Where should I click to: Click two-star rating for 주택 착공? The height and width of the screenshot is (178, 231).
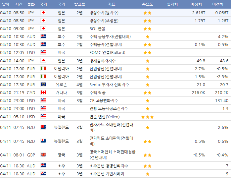(148, 93)
